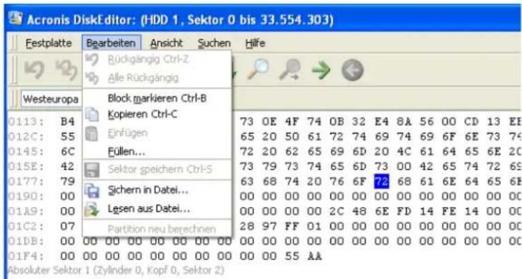Click offset label 0113:
The height and width of the screenshot is (279, 522).
tap(26, 122)
